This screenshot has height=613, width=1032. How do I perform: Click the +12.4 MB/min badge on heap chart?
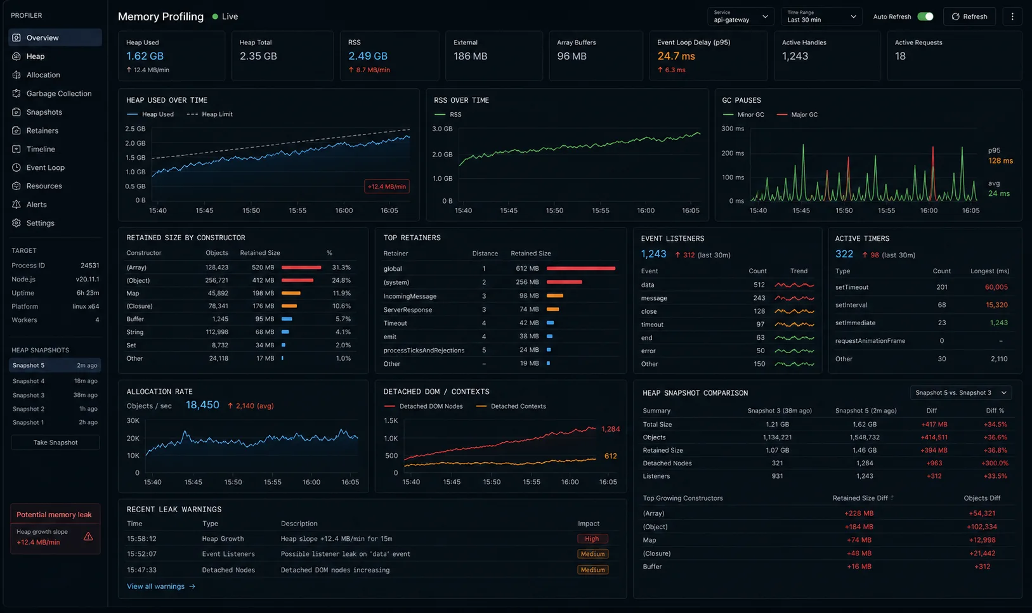[387, 186]
